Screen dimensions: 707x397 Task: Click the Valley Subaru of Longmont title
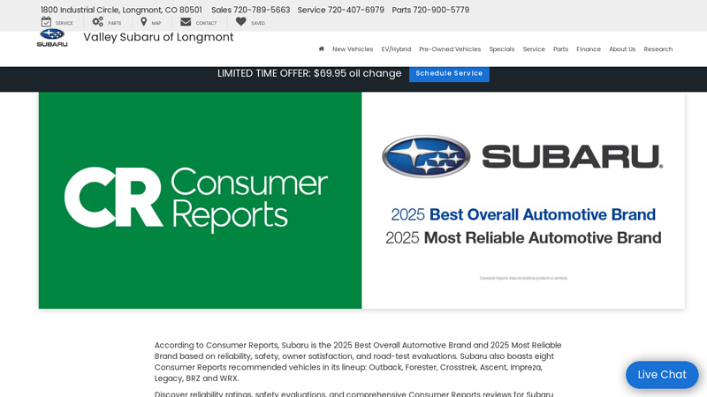[x=158, y=37]
